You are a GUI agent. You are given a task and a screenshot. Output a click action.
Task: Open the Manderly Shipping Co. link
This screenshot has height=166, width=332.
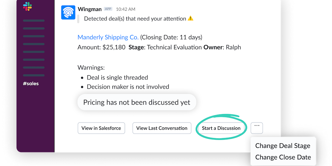click(108, 37)
